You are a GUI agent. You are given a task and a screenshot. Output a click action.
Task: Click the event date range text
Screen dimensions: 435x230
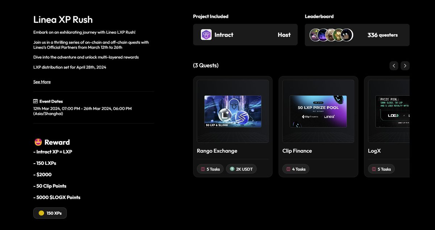pos(82,111)
